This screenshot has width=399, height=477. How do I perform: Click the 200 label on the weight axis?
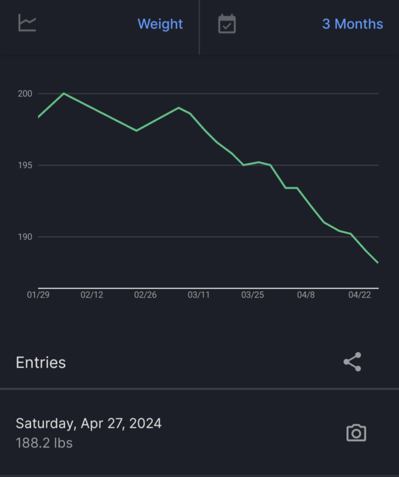25,94
